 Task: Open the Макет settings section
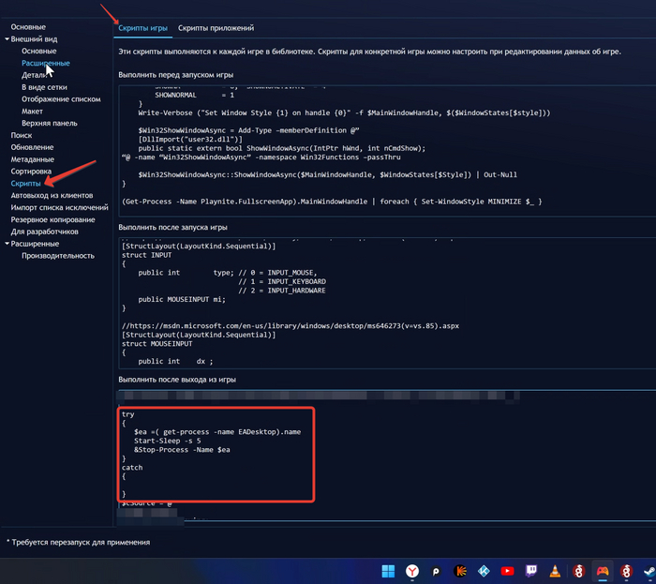32,112
